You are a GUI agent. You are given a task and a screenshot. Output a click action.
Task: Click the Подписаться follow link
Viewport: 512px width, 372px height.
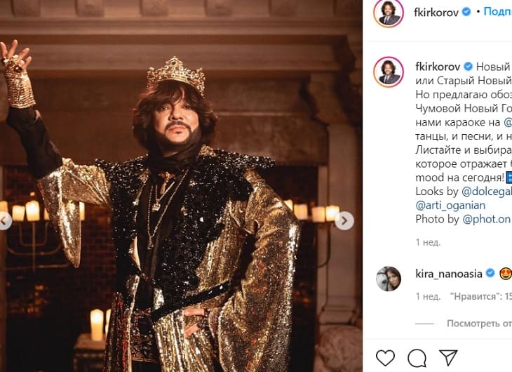click(497, 12)
